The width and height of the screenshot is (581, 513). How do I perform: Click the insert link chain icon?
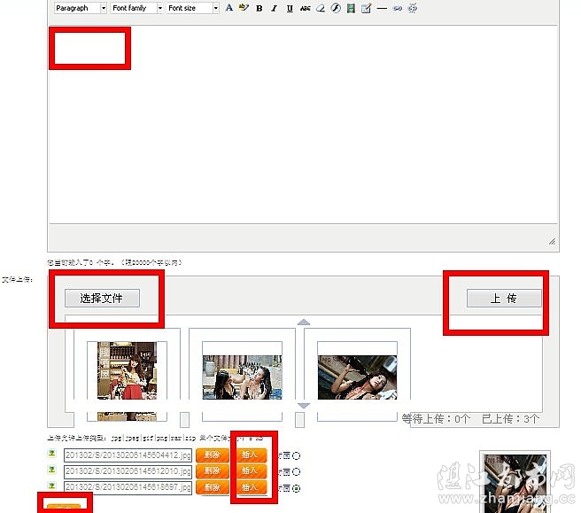click(x=397, y=8)
